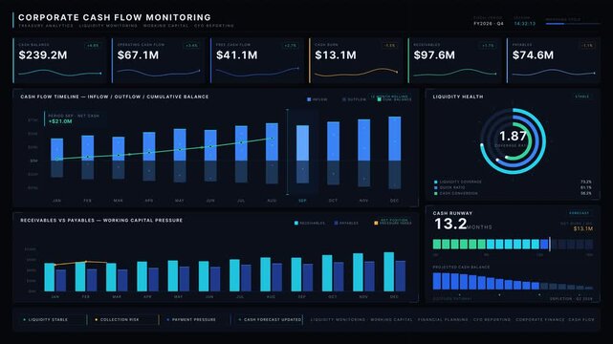Toggle Outflow legend swatch in timeline chart
613x344 pixels.
(x=344, y=99)
